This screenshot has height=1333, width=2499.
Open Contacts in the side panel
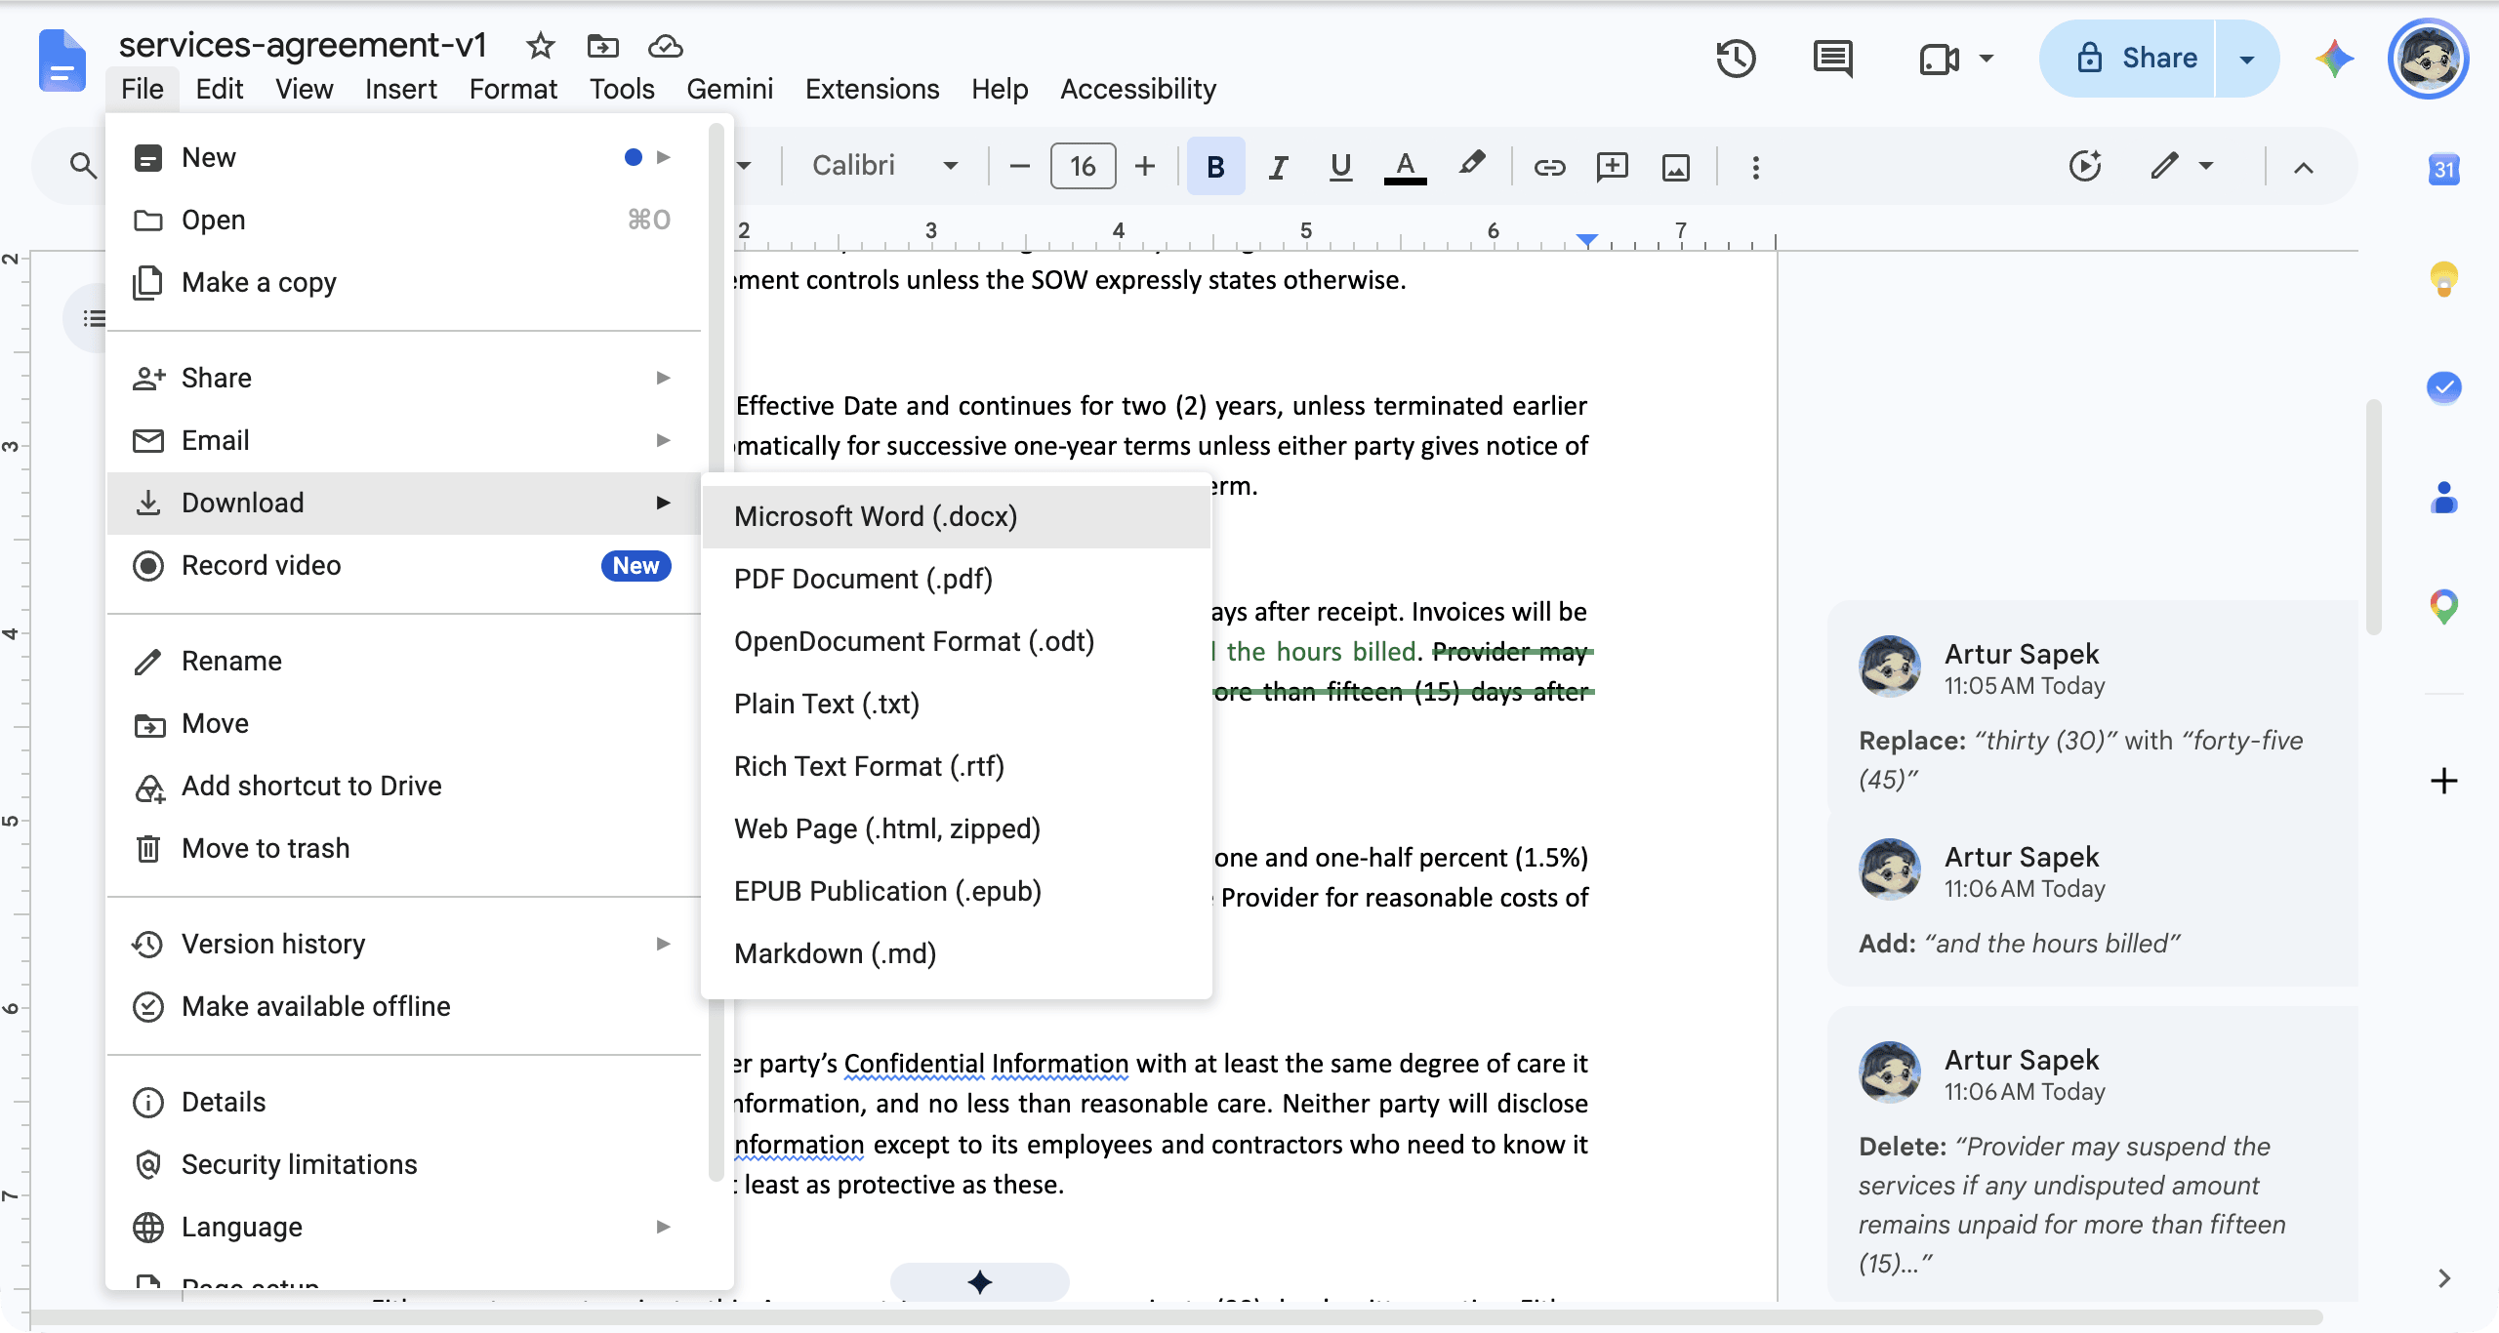(x=2443, y=498)
